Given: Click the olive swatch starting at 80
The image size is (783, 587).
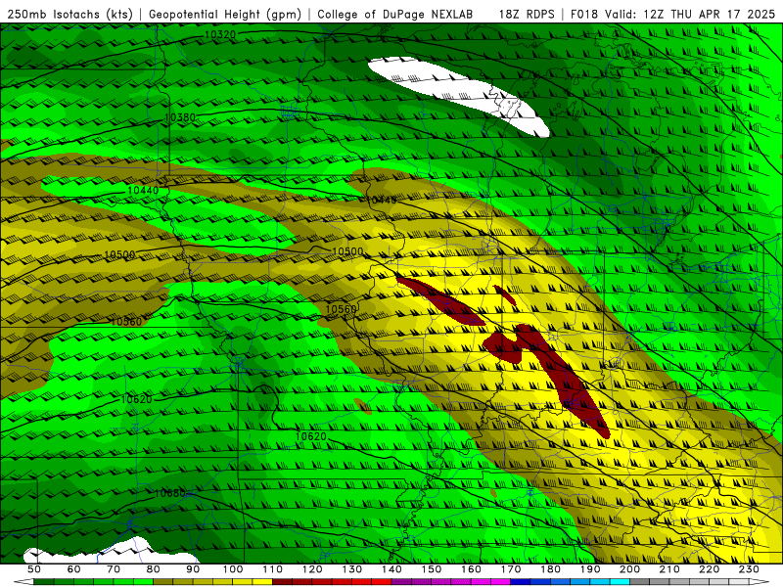Looking at the screenshot, I should (x=163, y=582).
